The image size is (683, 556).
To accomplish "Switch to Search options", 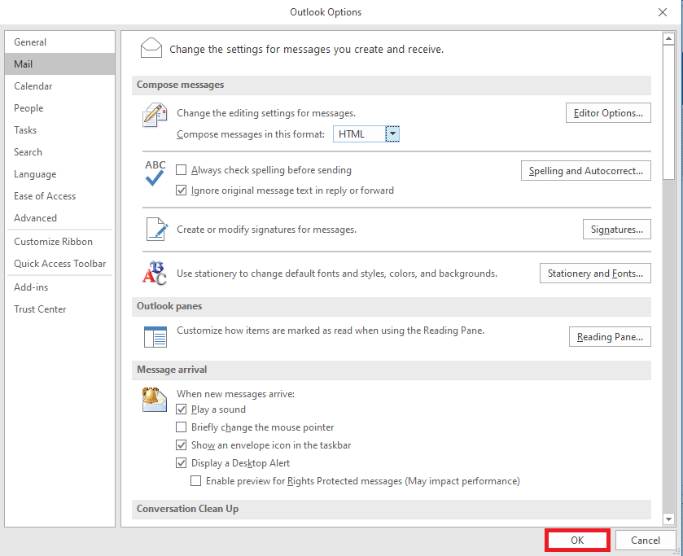I will click(x=59, y=152).
